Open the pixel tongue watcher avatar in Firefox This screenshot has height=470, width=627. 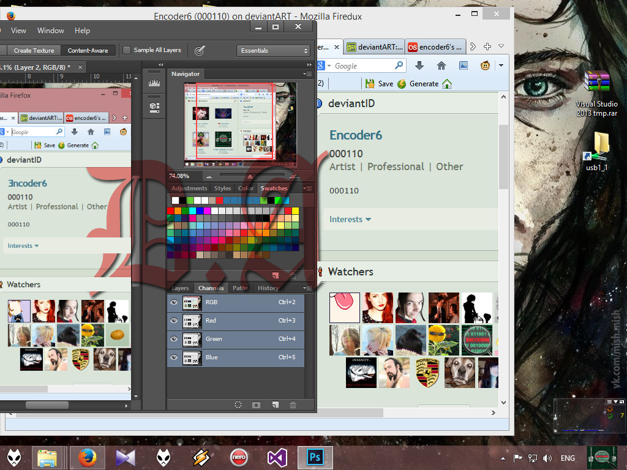(344, 307)
